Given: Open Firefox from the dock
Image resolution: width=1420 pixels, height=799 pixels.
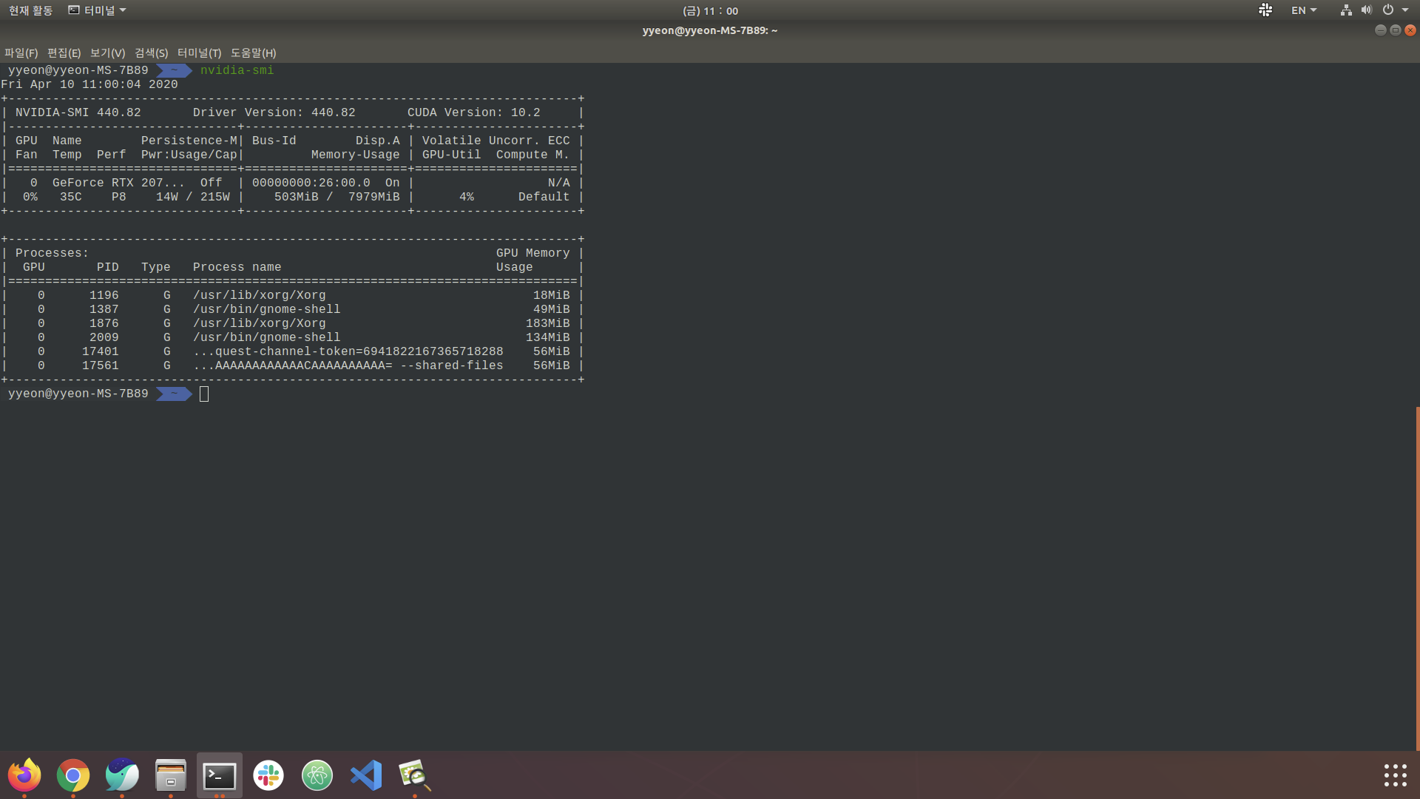Looking at the screenshot, I should coord(24,775).
